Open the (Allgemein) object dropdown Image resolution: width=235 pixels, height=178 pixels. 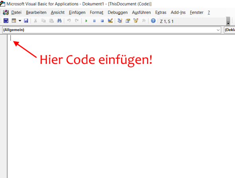[x=112, y=30]
